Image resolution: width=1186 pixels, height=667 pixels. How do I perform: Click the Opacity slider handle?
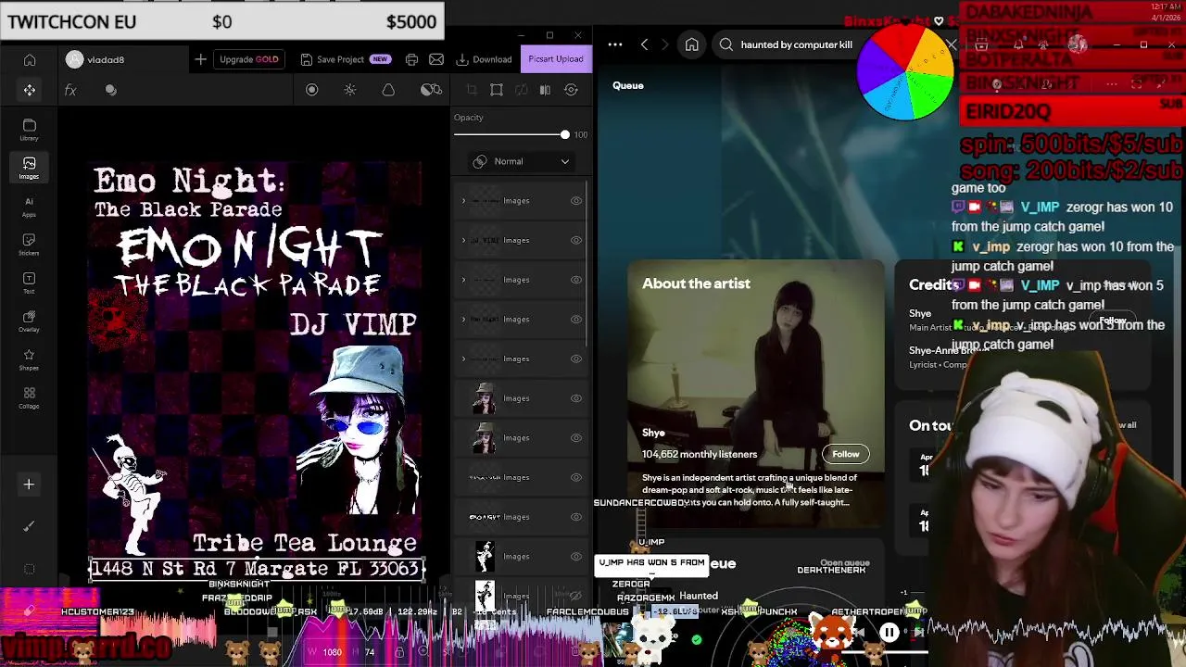point(564,134)
